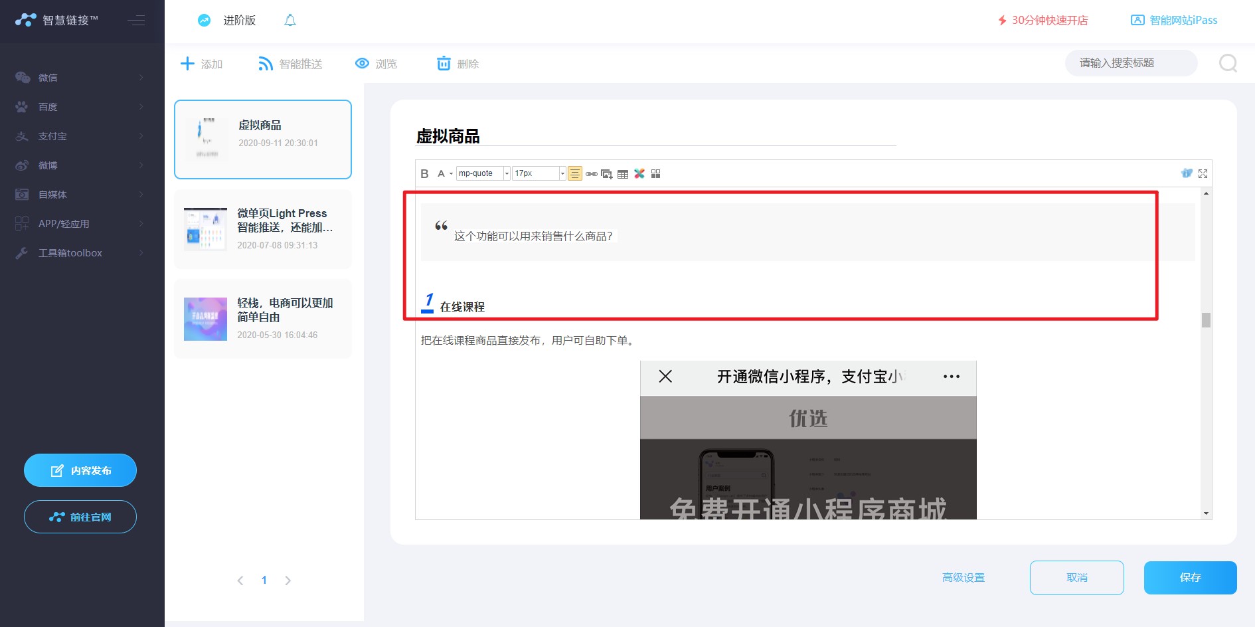1255x627 pixels.
Task: Click the font color A icon
Action: click(x=441, y=173)
